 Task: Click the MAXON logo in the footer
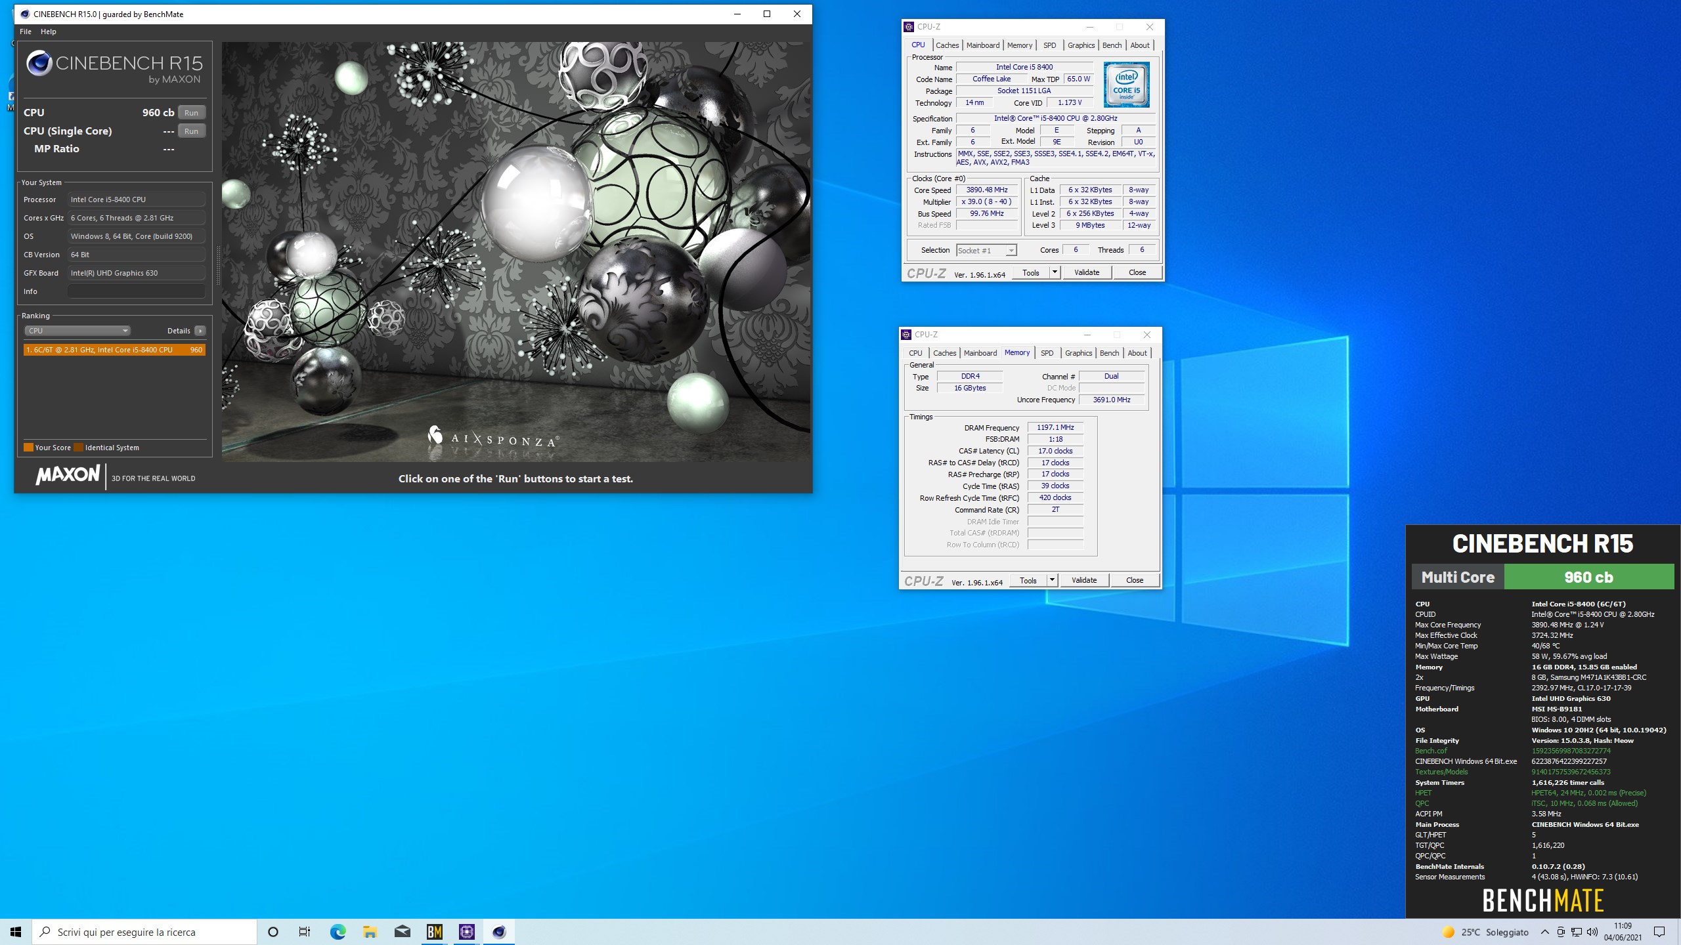point(68,475)
